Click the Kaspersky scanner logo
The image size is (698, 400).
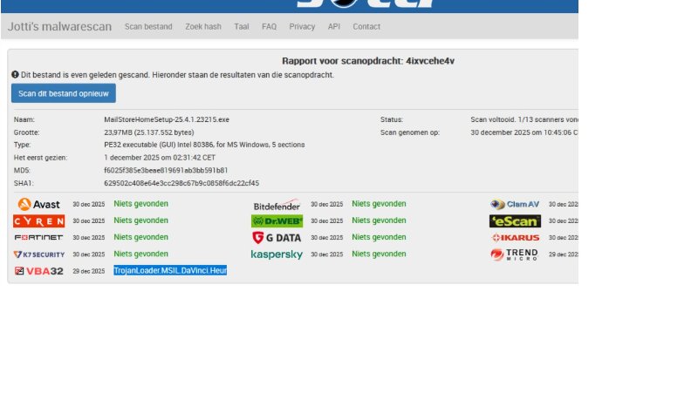tap(277, 254)
